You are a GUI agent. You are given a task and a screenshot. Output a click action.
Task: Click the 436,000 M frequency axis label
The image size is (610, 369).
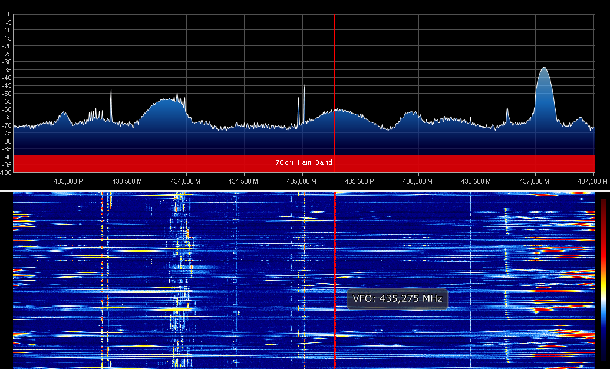[418, 182]
